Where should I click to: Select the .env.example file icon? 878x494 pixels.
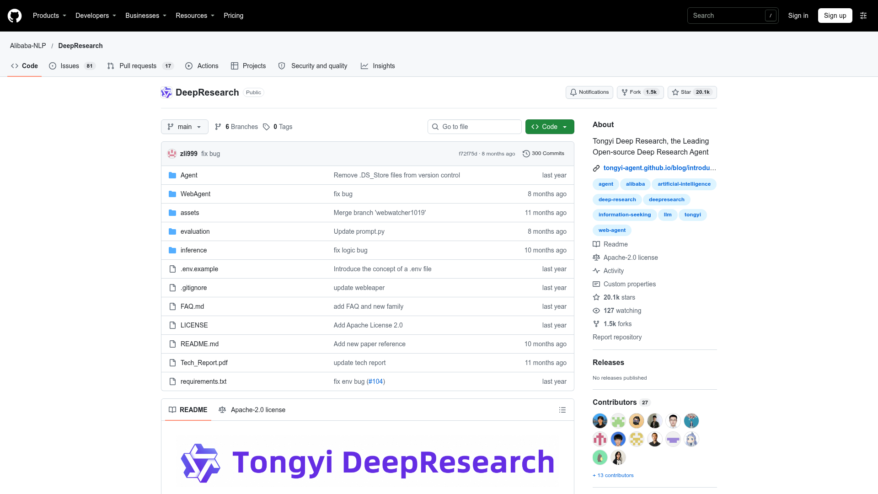click(x=172, y=269)
